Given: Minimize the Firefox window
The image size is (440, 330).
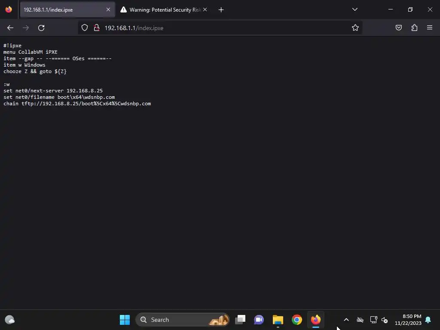Looking at the screenshot, I should [x=390, y=9].
